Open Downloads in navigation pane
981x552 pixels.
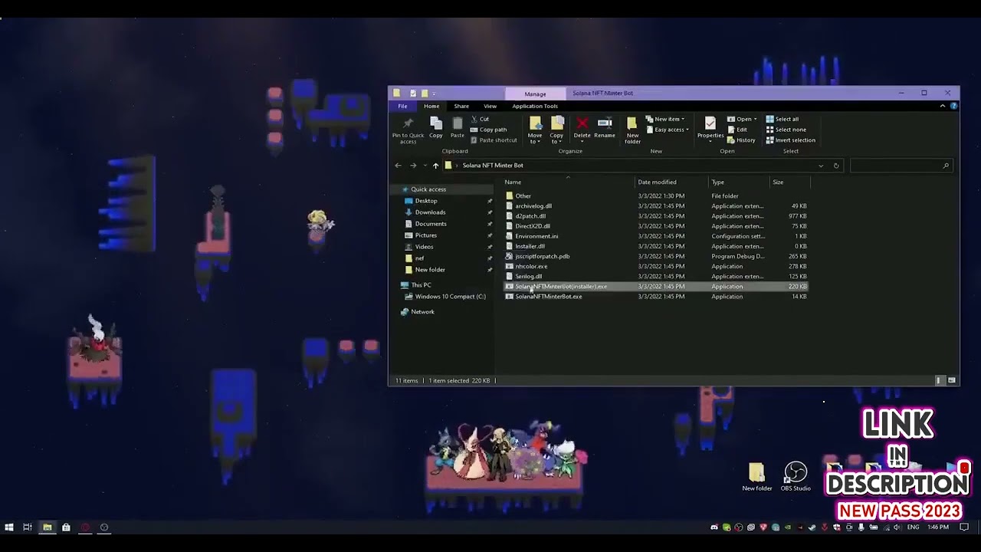point(429,212)
